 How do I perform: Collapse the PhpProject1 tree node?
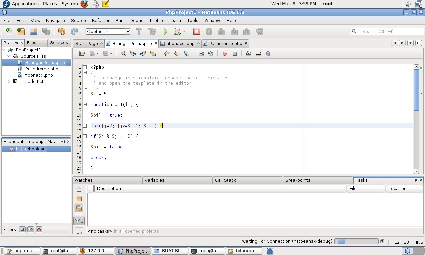[4, 50]
